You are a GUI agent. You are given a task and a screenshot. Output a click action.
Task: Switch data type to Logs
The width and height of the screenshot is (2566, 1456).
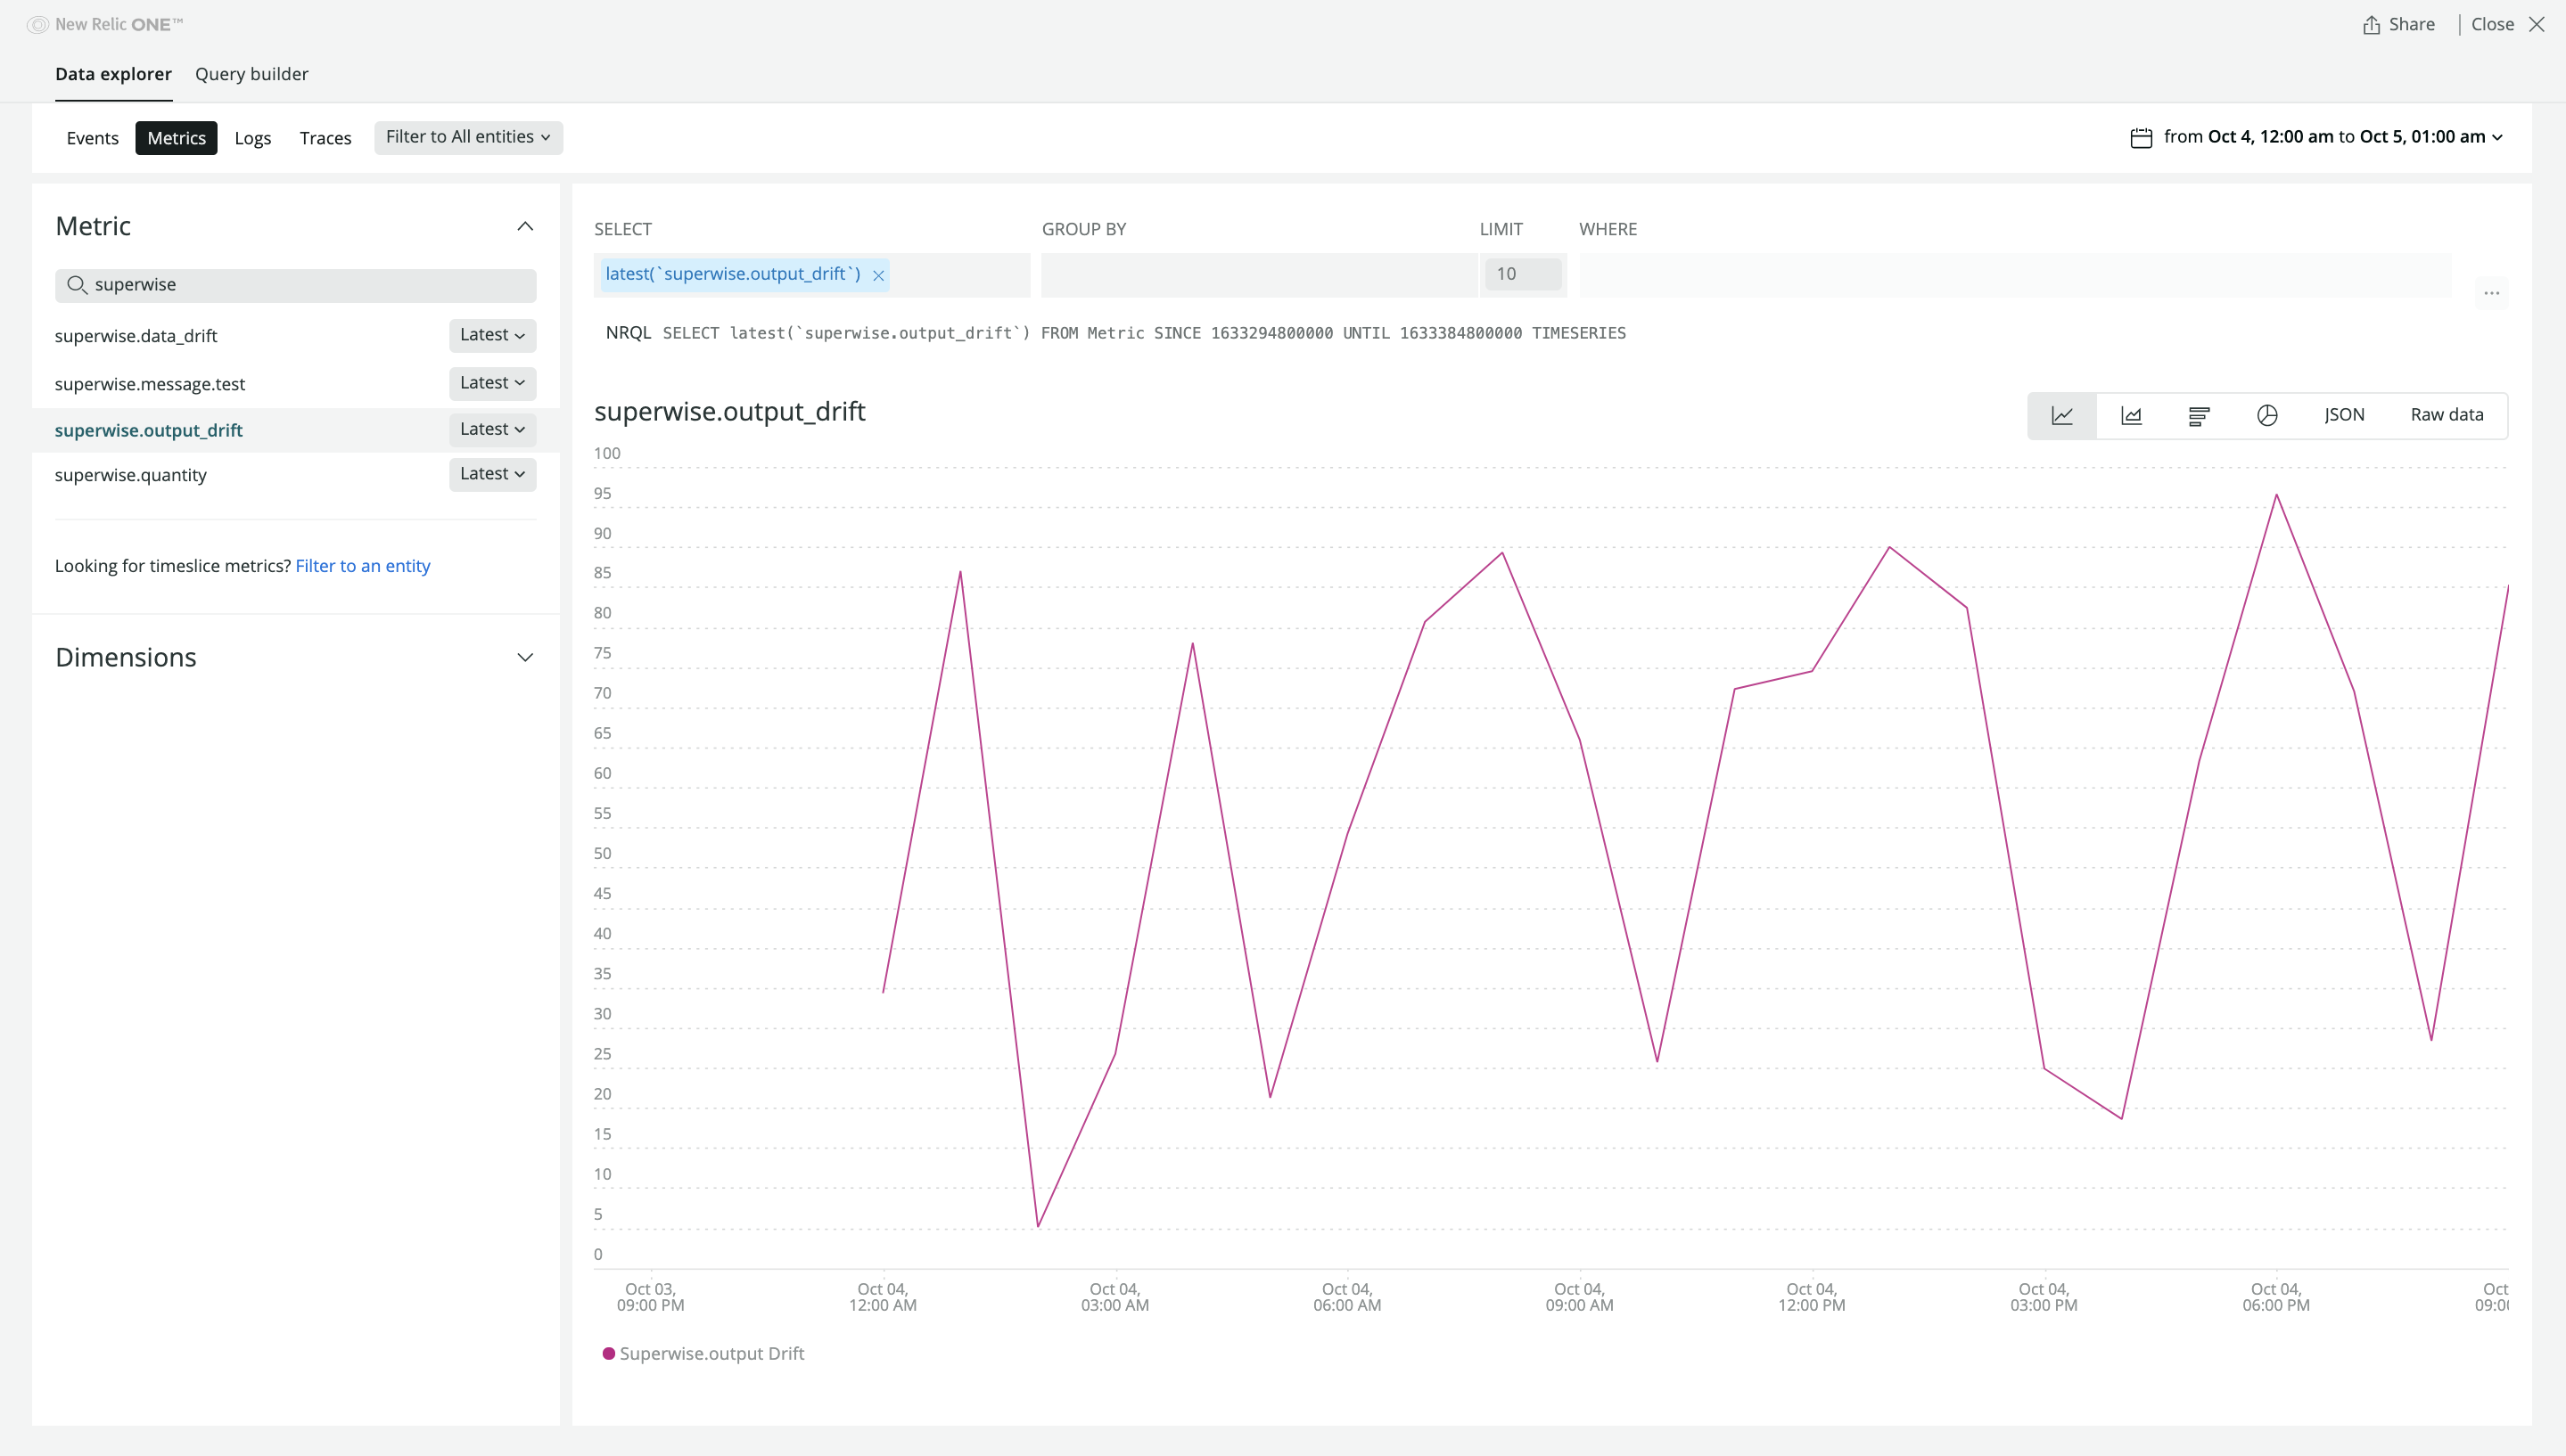[252, 138]
